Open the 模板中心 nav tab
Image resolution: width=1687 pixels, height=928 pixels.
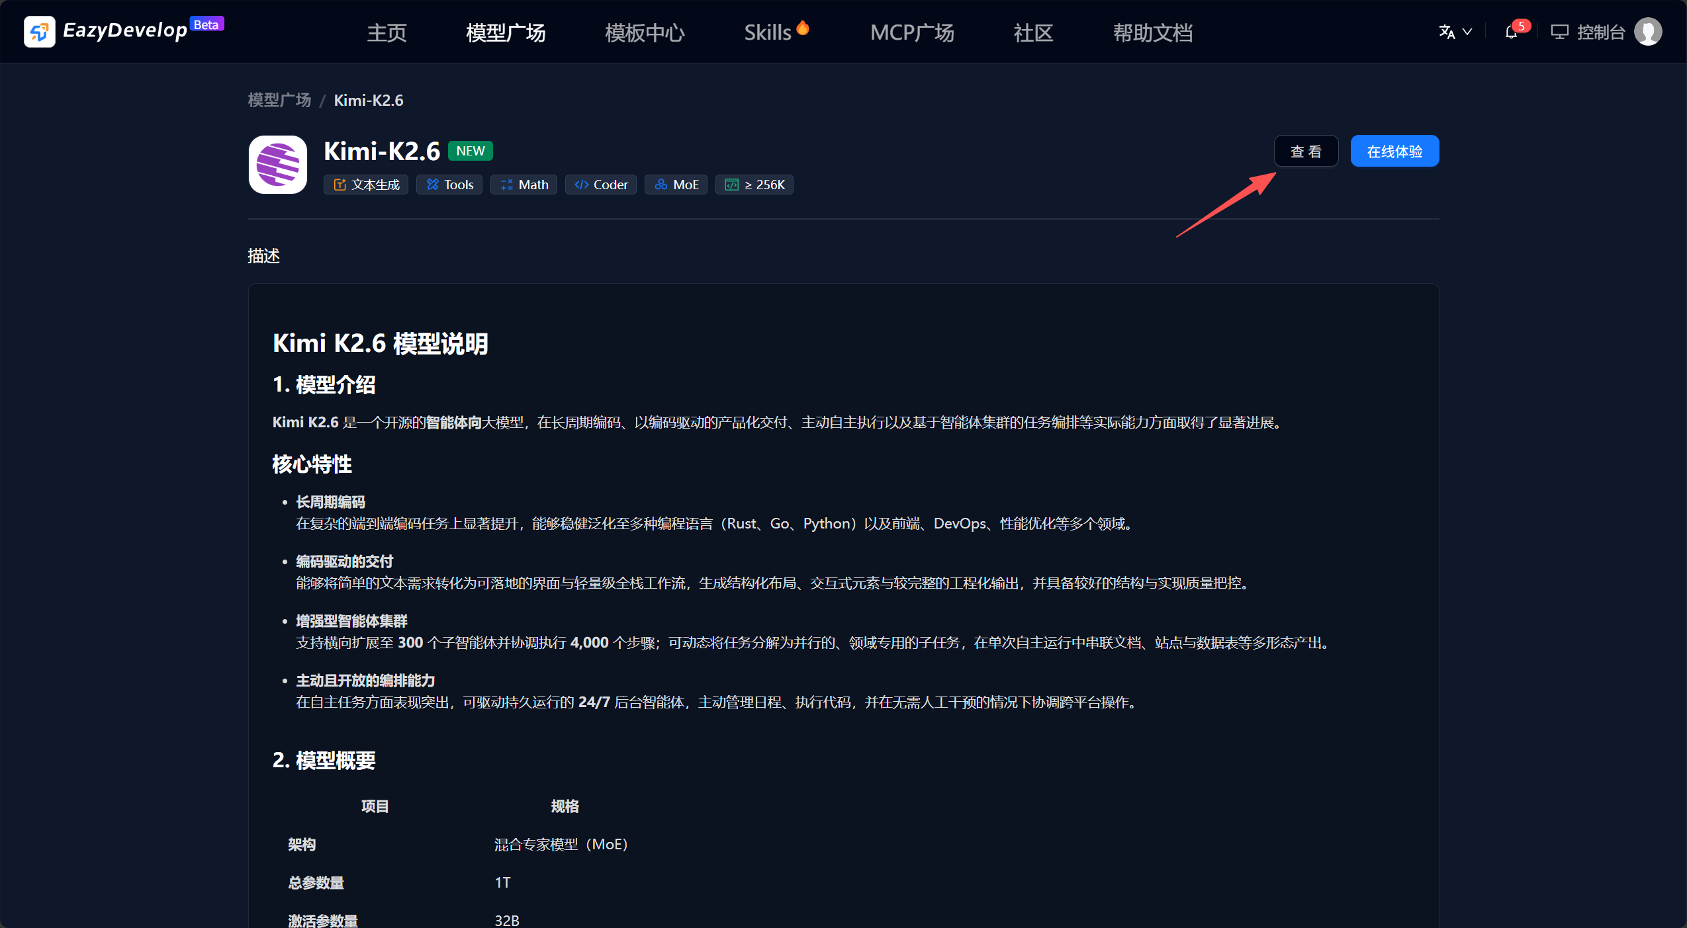[x=645, y=32]
